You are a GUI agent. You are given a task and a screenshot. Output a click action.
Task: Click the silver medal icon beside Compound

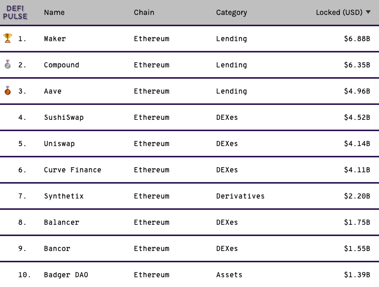[8, 64]
